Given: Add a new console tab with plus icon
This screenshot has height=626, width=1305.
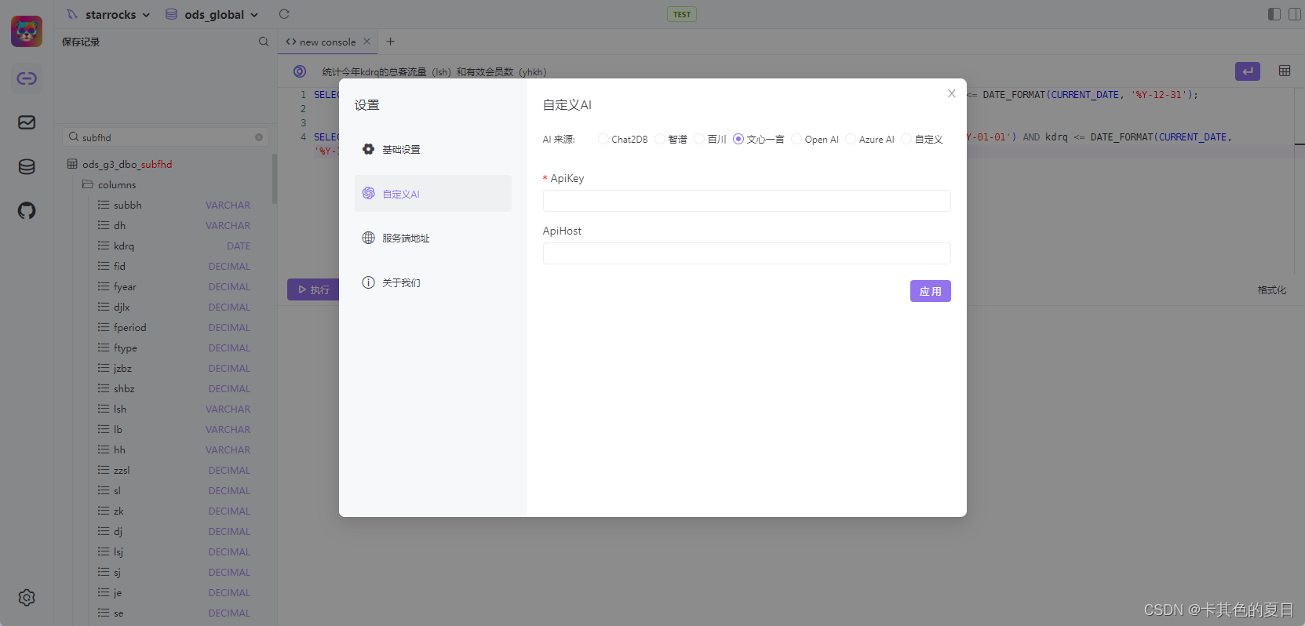Looking at the screenshot, I should pyautogui.click(x=390, y=42).
